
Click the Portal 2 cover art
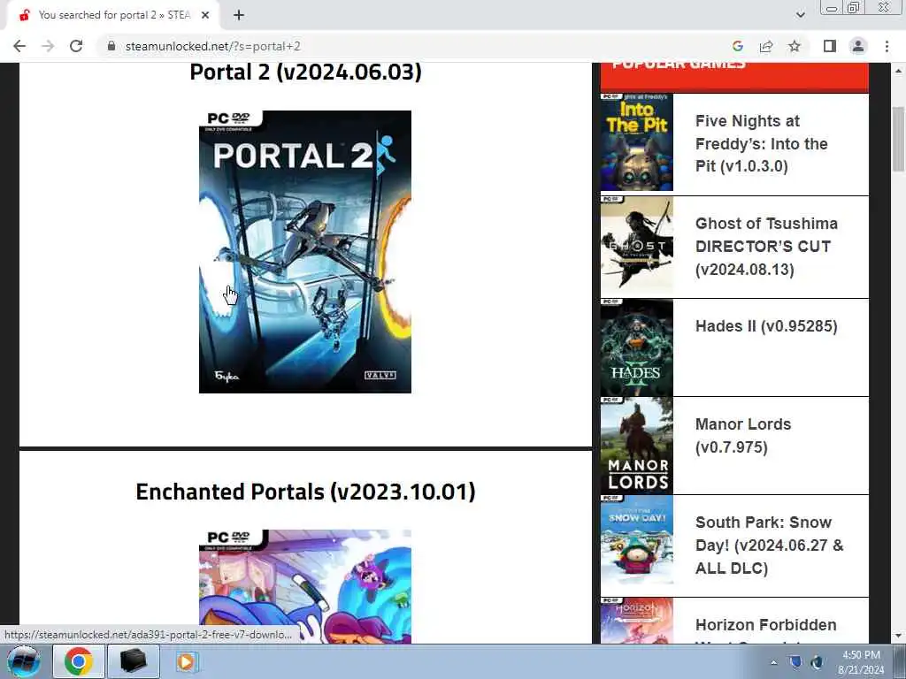tap(305, 252)
